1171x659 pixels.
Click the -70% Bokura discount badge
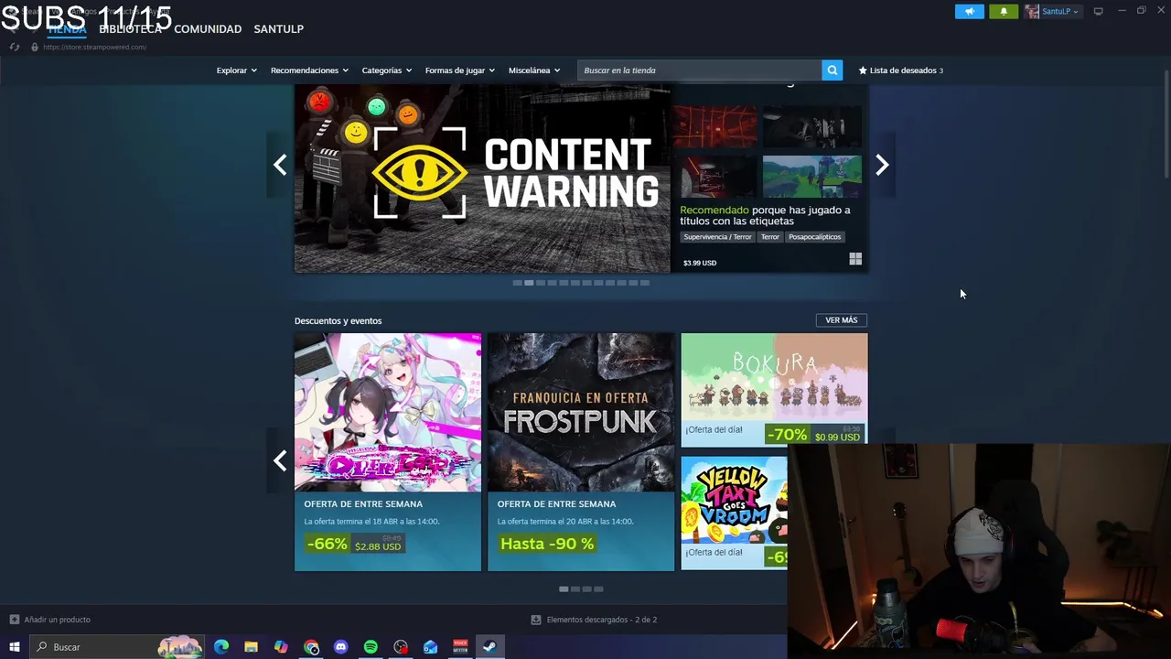788,435
